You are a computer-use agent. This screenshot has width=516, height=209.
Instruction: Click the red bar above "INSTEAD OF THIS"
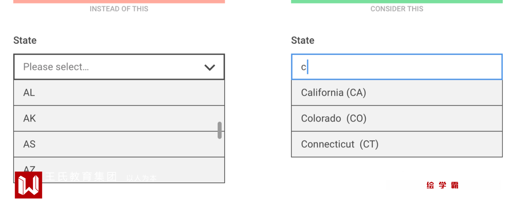119,2
